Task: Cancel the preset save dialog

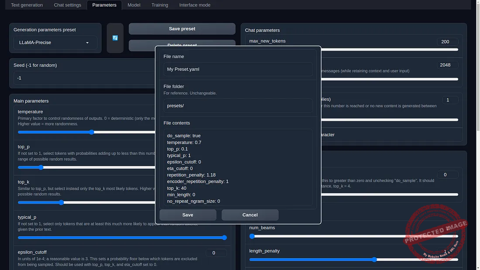Action: tap(250, 215)
